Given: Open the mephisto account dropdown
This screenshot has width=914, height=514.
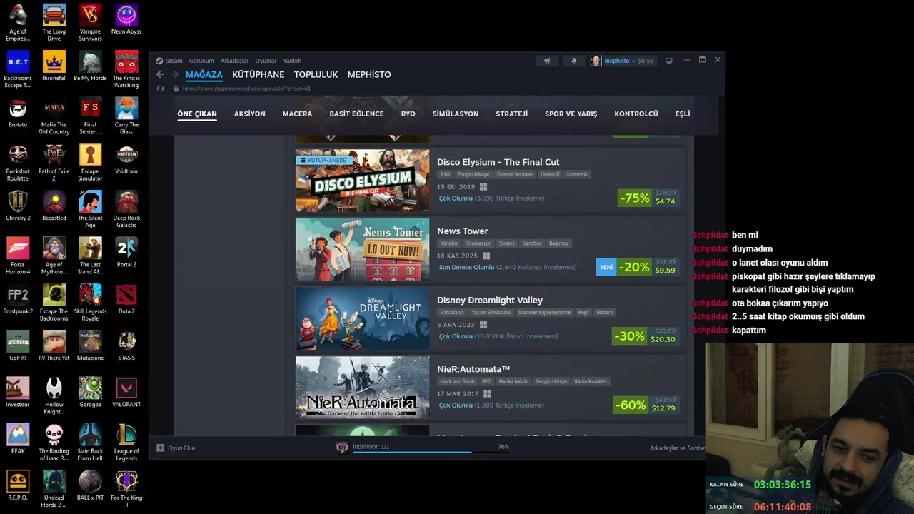Looking at the screenshot, I should [621, 61].
